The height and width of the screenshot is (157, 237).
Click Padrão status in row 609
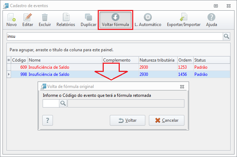coord(201,67)
